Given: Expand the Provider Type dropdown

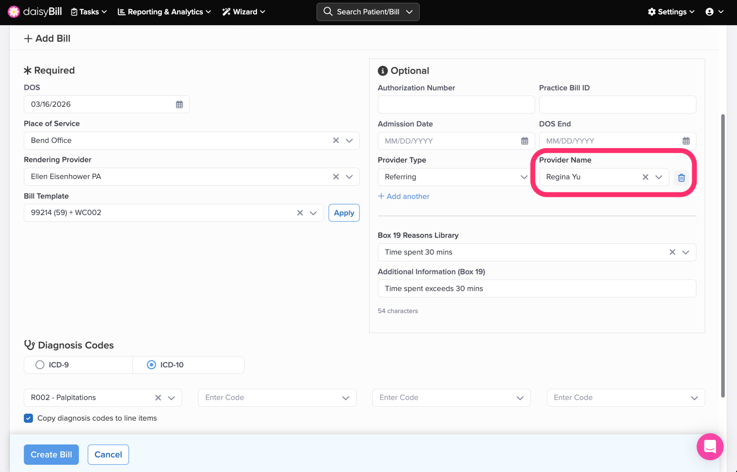Looking at the screenshot, I should 524,177.
